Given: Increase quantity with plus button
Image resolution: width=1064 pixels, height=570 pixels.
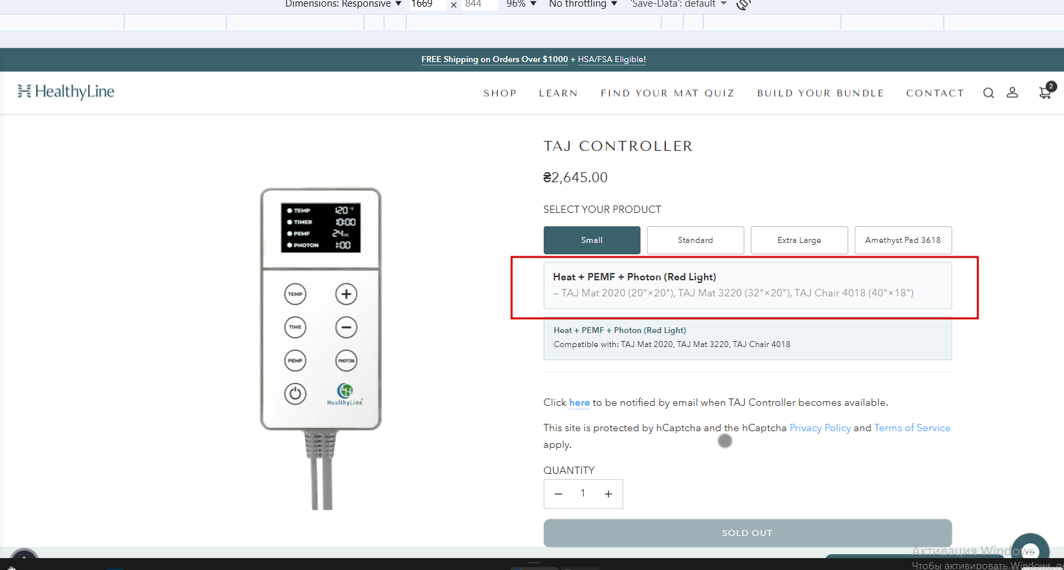Looking at the screenshot, I should click(x=608, y=494).
